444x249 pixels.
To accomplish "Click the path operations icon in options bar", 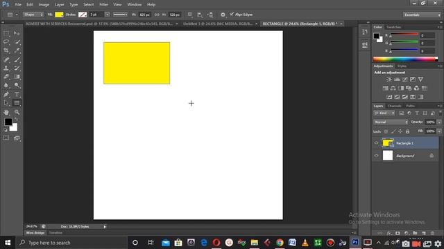I will pyautogui.click(x=189, y=15).
